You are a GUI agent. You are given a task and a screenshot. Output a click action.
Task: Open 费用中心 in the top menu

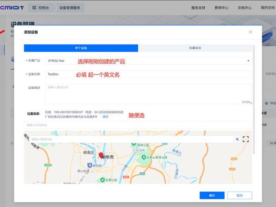(x=221, y=8)
